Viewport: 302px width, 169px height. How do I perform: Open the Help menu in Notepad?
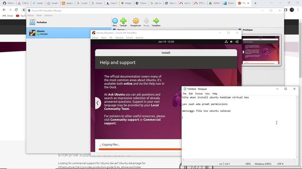point(215,93)
